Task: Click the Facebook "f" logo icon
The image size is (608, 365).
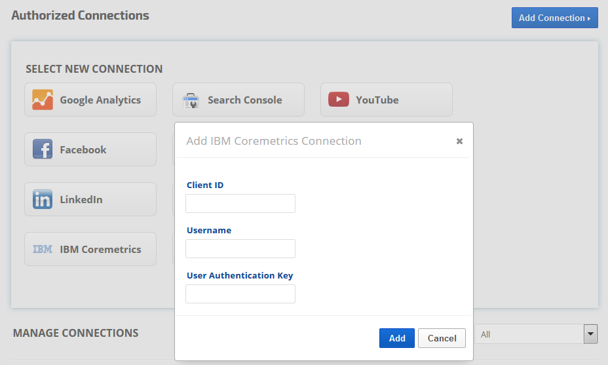Action: (x=43, y=149)
